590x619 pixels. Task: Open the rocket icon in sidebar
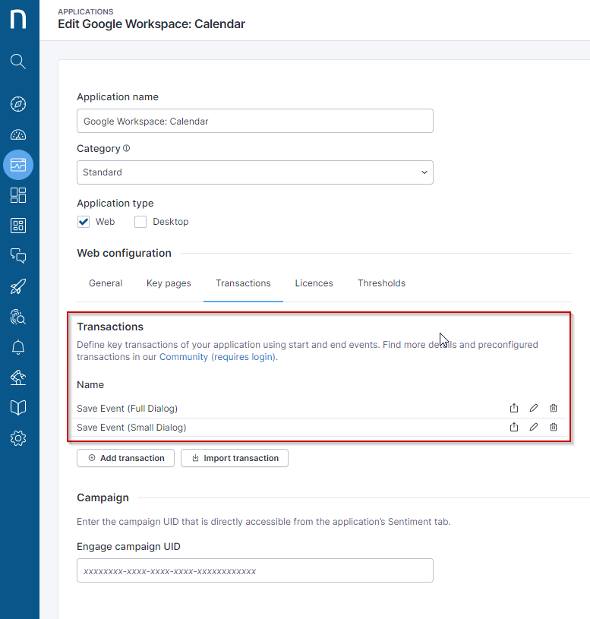point(18,286)
